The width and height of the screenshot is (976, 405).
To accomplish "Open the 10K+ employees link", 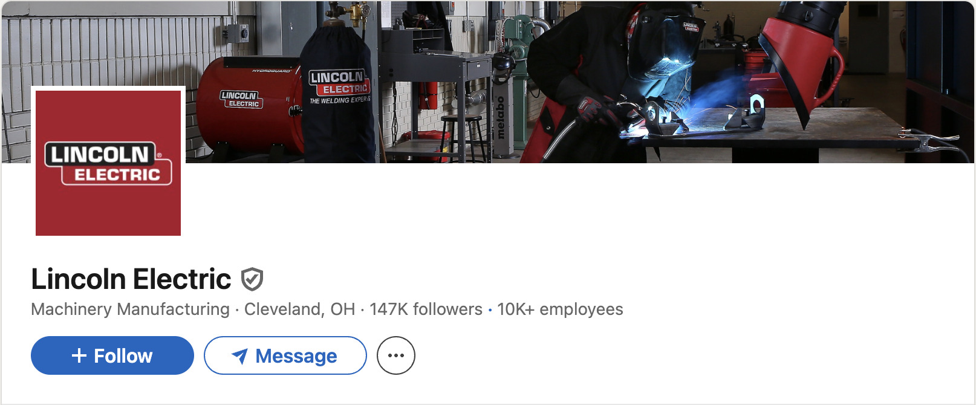I will coord(560,309).
